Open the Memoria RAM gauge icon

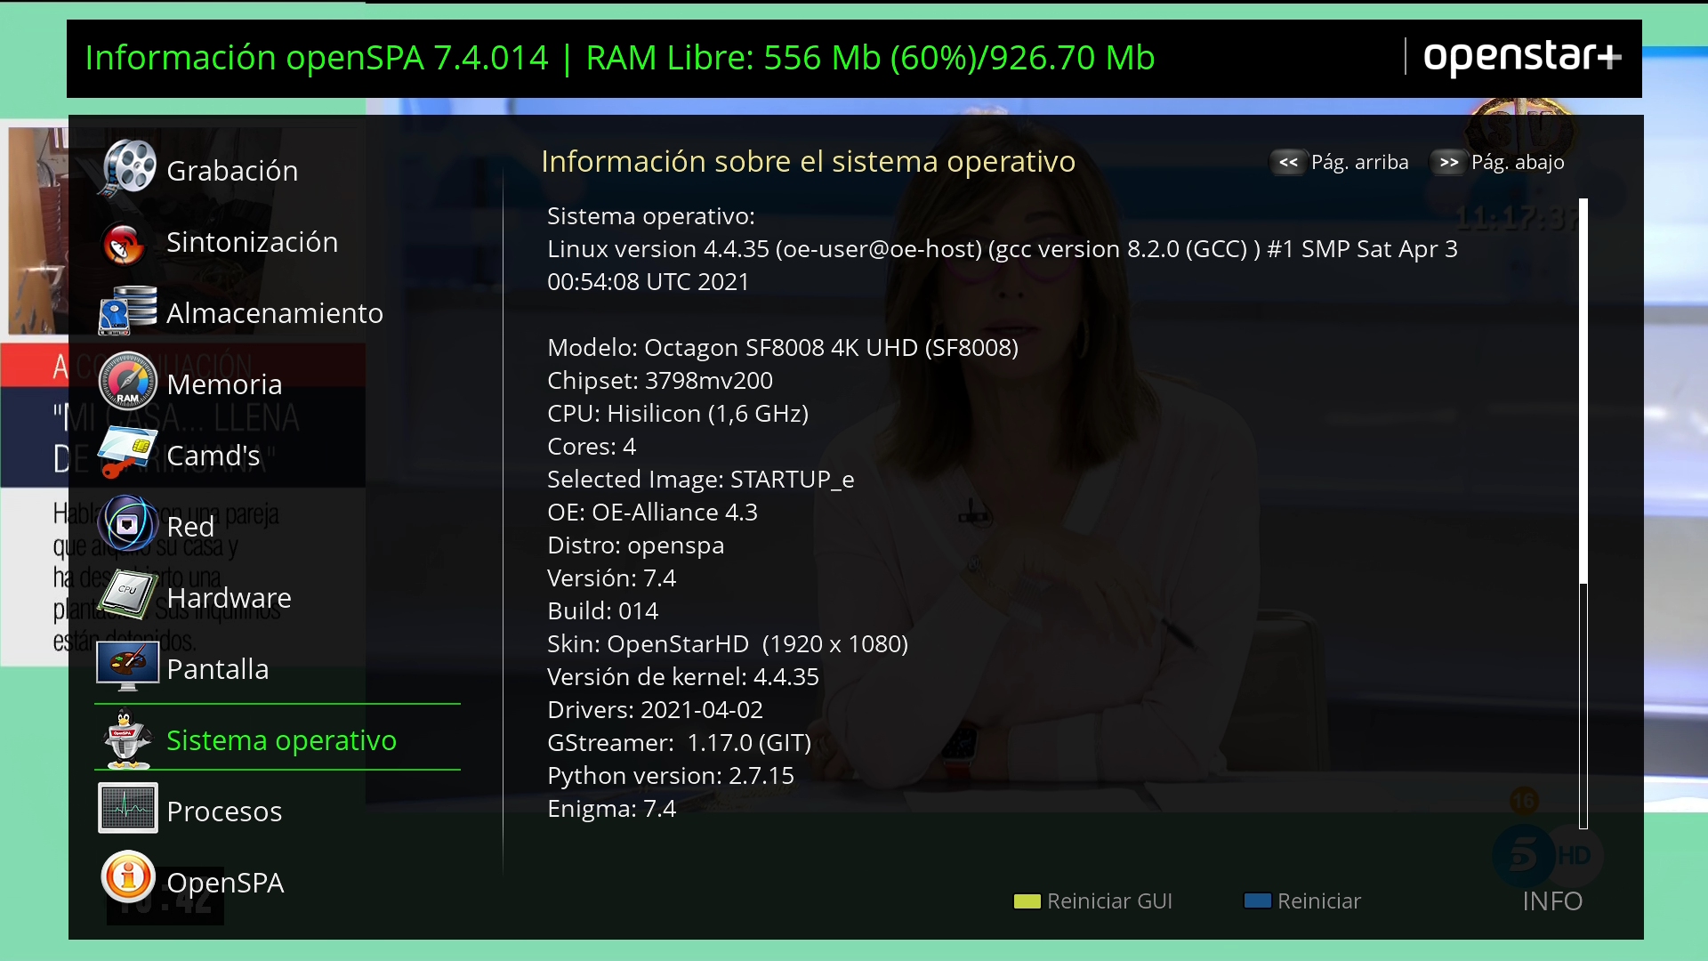127,383
